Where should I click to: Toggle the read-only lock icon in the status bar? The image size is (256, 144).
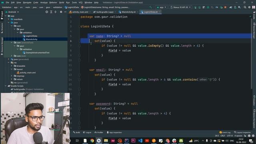tap(245, 136)
